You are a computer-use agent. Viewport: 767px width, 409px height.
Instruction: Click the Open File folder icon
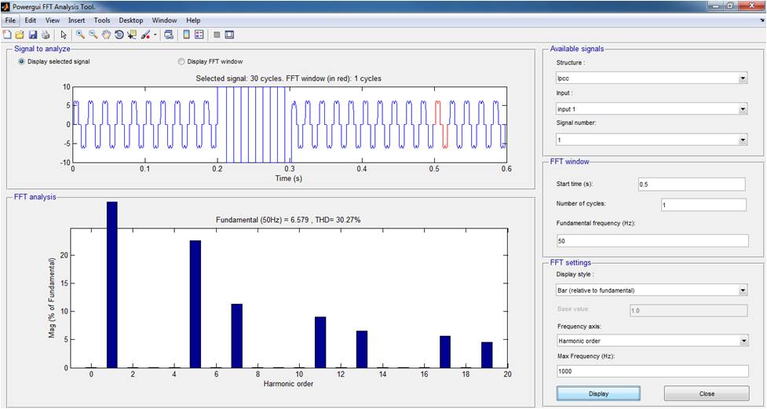[20, 35]
